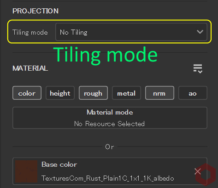The height and width of the screenshot is (188, 218).
Task: Enable the height channel
Action: click(x=60, y=93)
